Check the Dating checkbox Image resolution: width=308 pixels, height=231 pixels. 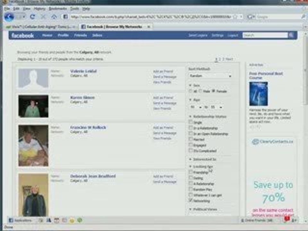pyautogui.click(x=190, y=178)
